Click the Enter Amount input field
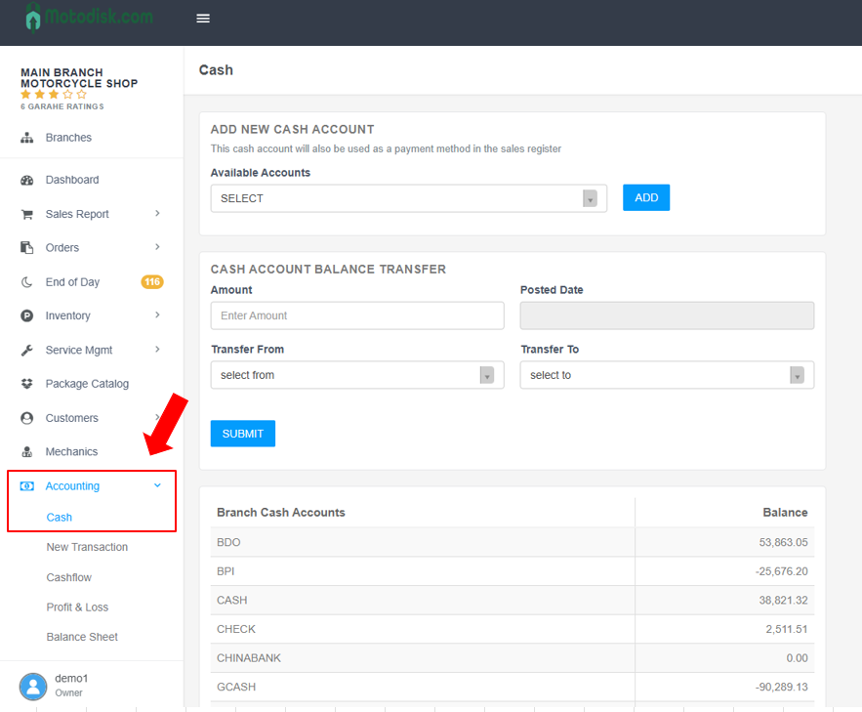862x712 pixels. click(x=356, y=315)
